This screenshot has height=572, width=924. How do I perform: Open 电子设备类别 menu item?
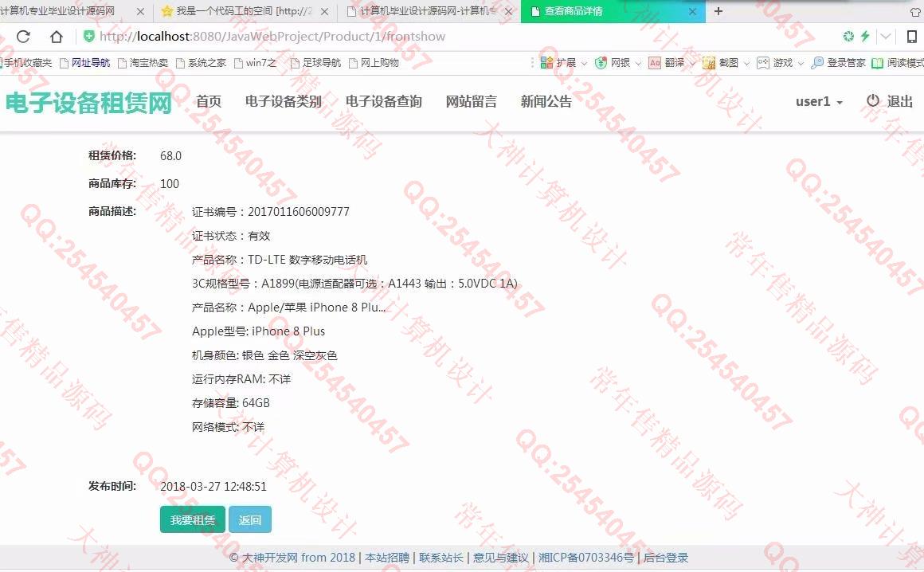[284, 101]
